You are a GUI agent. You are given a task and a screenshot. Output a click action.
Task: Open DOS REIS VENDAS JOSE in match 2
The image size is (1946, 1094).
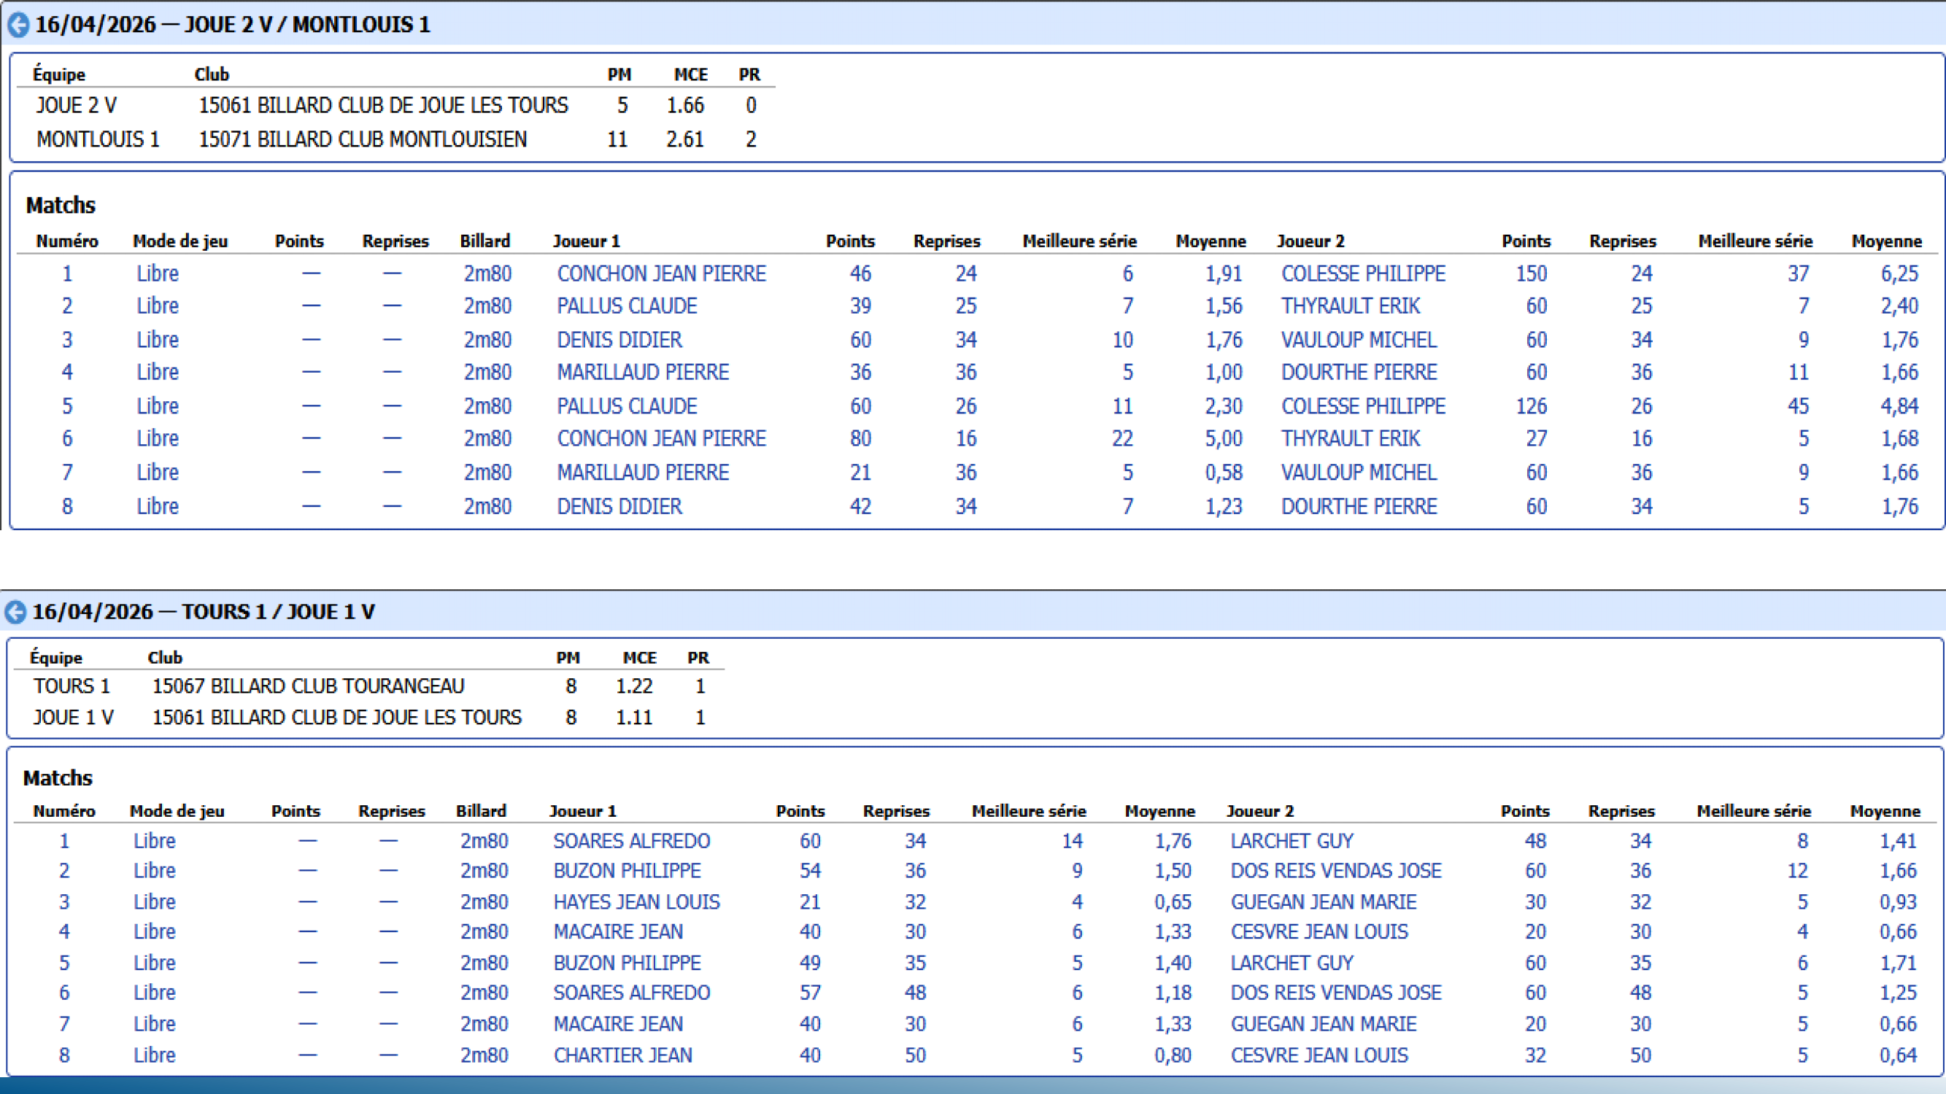coord(1335,871)
